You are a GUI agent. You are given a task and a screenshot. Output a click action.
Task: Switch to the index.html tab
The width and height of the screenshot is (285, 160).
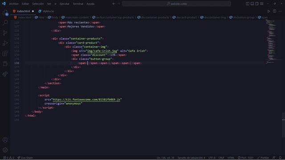click(24, 11)
